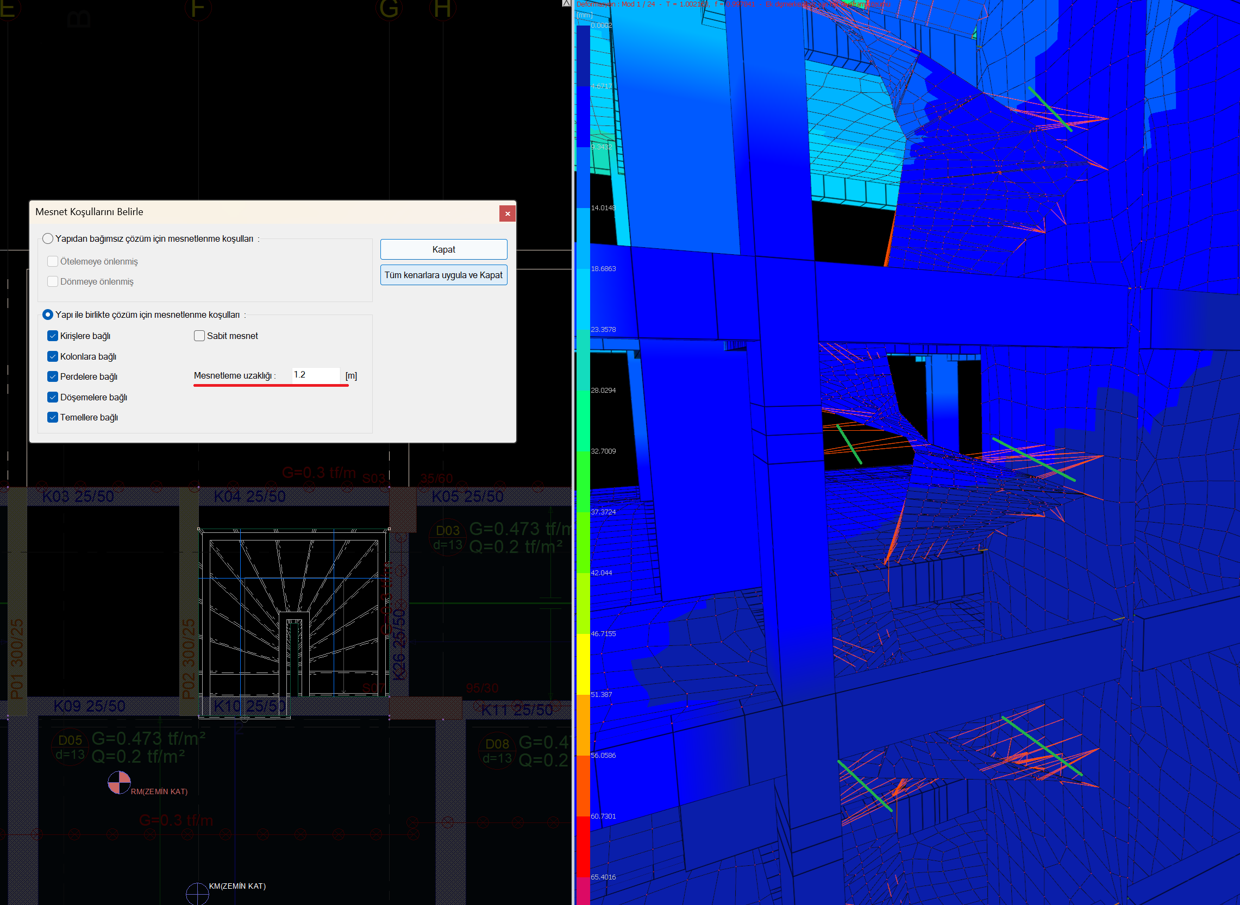Screen dimensions: 1240x905
Task: Enable the Sabit mesnet checkbox
Action: click(x=199, y=336)
